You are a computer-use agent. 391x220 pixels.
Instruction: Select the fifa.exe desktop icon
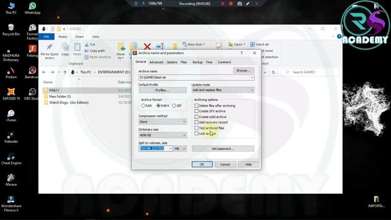pos(11,180)
